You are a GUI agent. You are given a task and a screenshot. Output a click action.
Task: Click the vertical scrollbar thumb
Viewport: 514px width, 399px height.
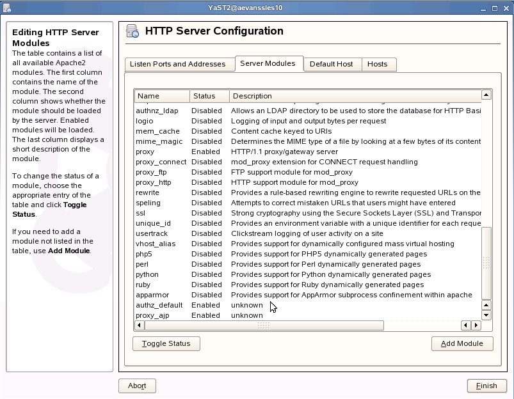486,263
